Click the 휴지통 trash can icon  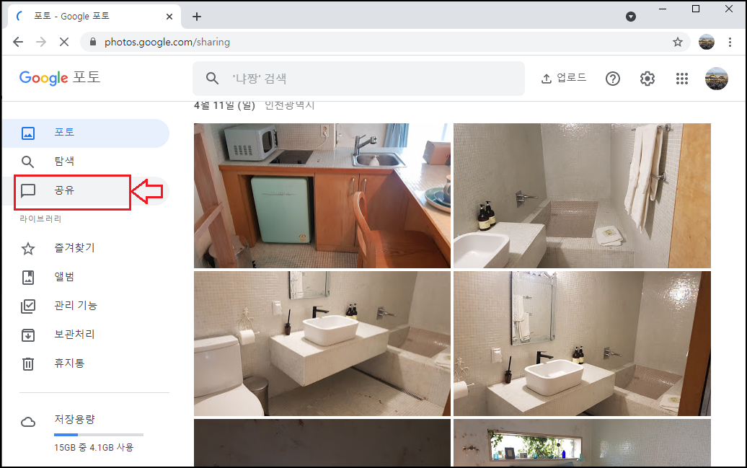(x=28, y=364)
